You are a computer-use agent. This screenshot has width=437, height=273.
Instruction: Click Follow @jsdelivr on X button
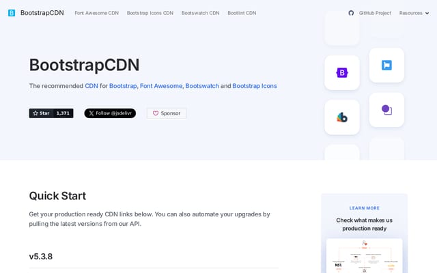coord(110,113)
